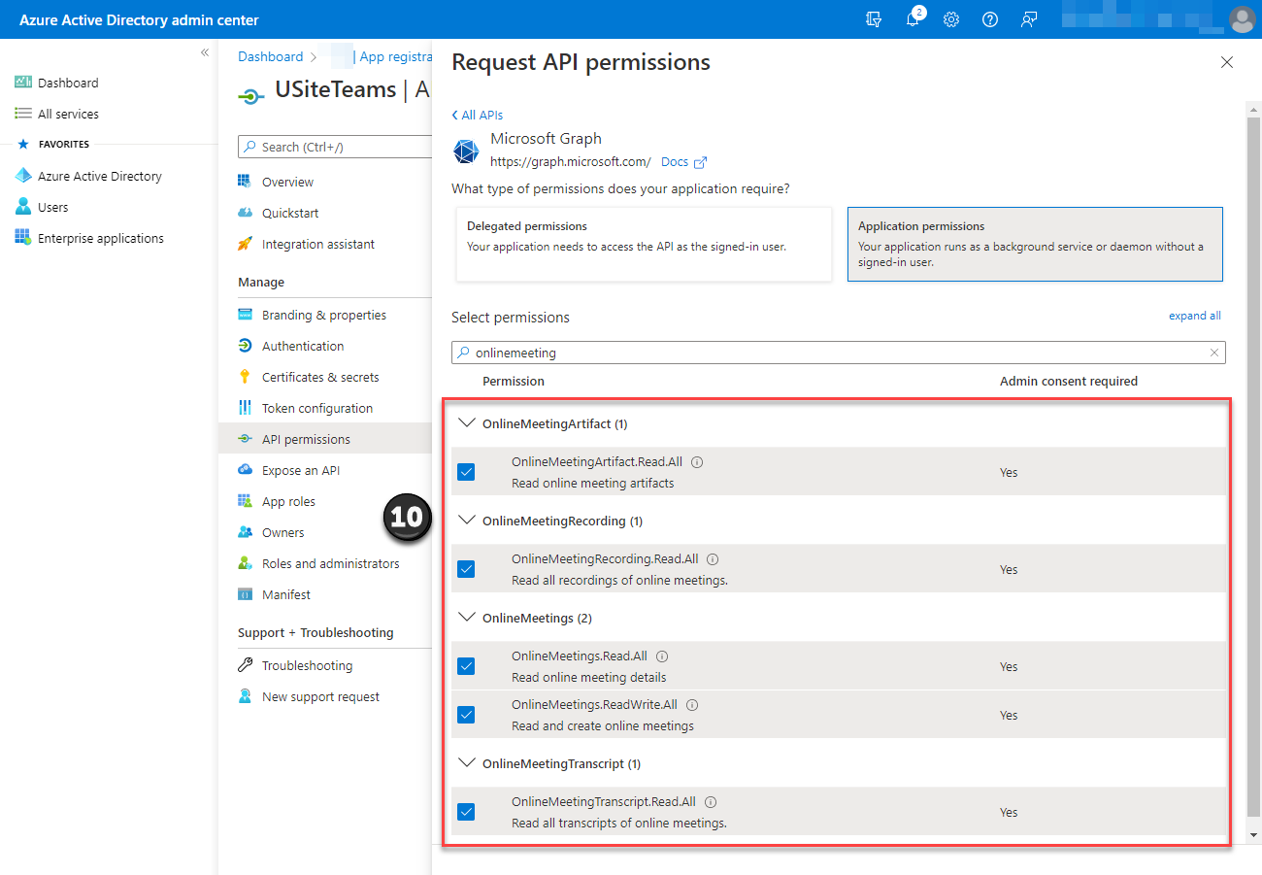
Task: Click info icon next to OnlineMeetingRecording.Read.All
Action: click(x=713, y=559)
